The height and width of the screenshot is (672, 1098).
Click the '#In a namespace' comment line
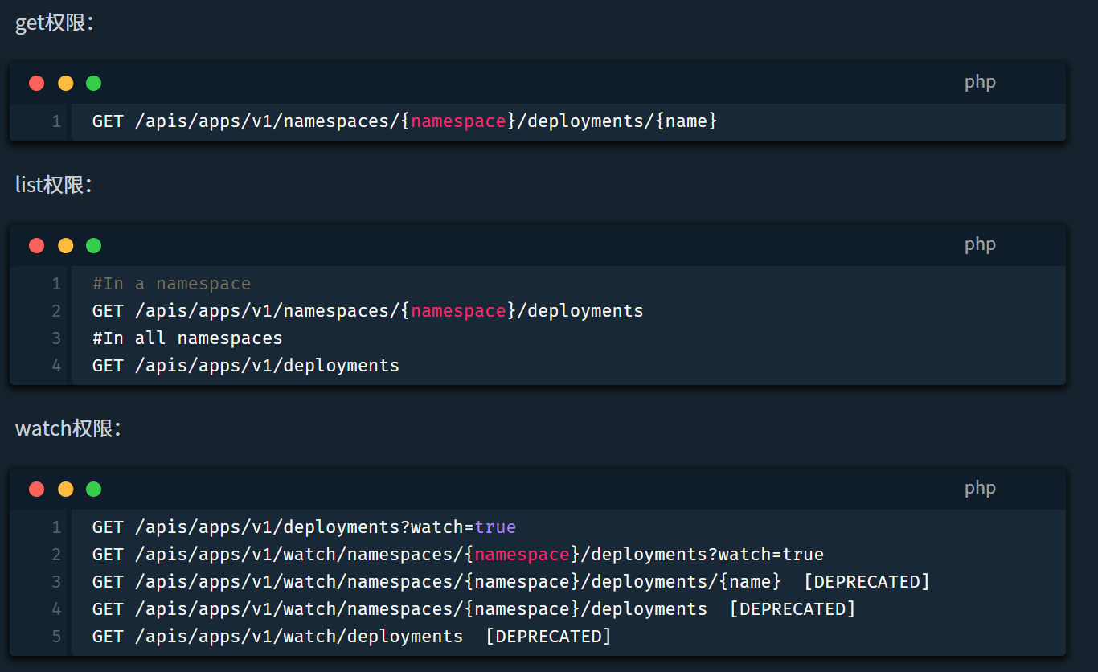171,284
